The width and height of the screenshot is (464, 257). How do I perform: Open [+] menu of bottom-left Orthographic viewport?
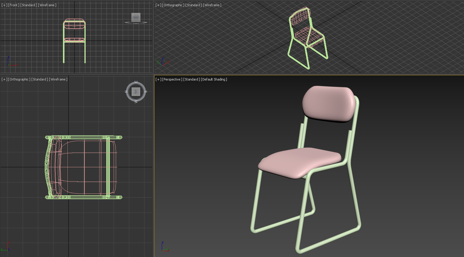point(4,79)
